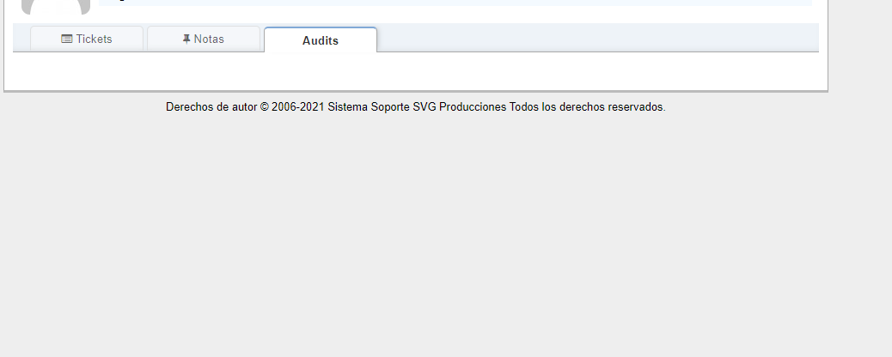
Task: Click the list icon on the Tickets tab
Action: [x=66, y=39]
